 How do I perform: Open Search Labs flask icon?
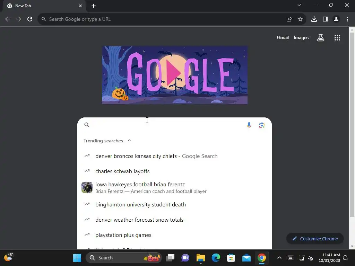click(x=321, y=38)
